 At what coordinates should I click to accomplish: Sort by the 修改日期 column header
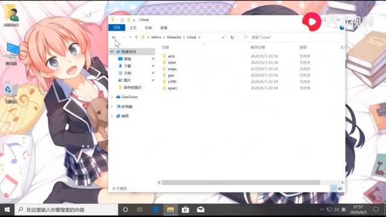click(258, 47)
